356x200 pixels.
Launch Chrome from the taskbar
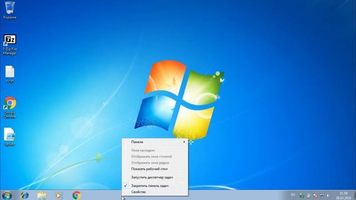tap(77, 195)
